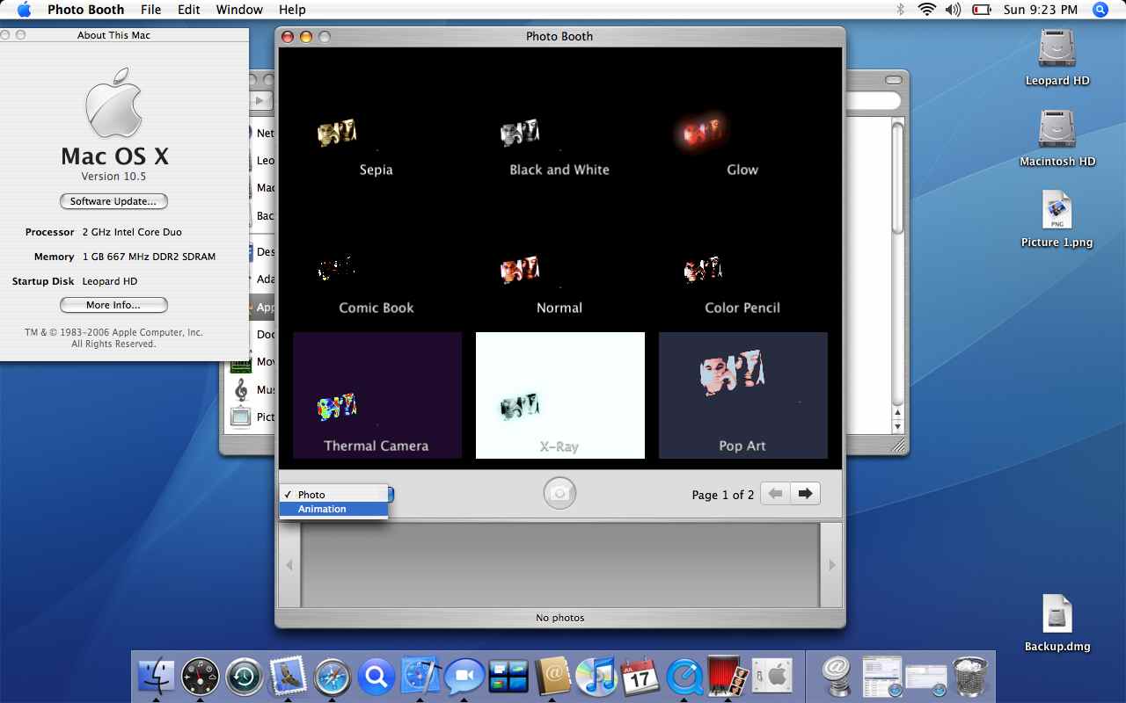Open iChat from the Dock
Screen dimensions: 1126x703
(464, 678)
